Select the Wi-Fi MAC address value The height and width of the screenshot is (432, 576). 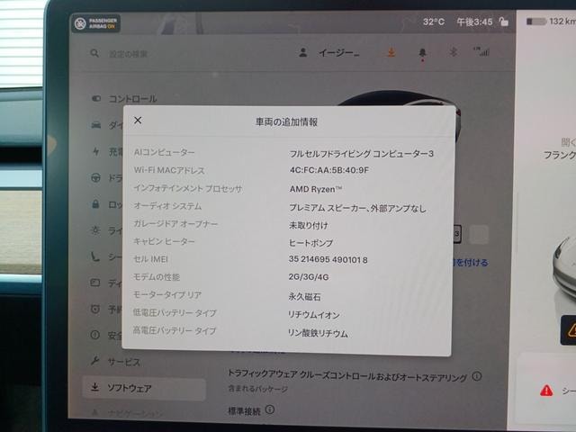pyautogui.click(x=329, y=170)
